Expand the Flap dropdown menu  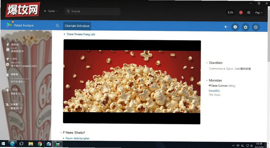pos(259,12)
